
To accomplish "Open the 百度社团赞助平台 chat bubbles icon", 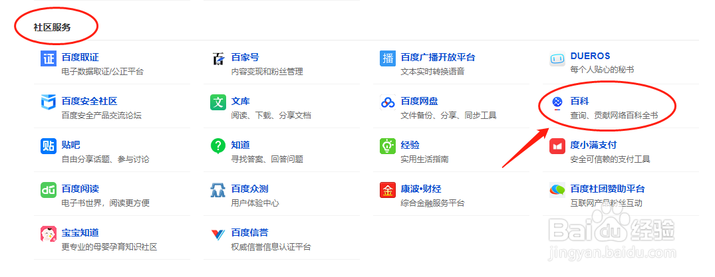I will click(557, 190).
